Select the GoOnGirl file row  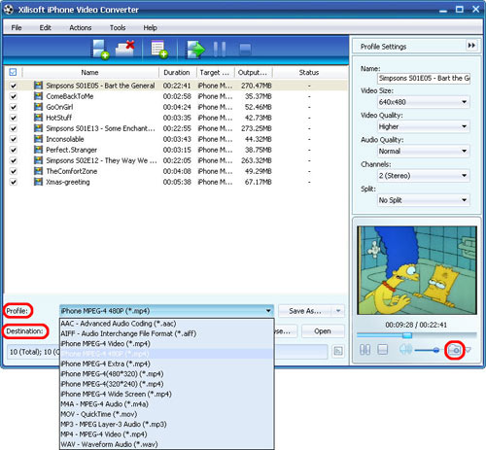176,107
